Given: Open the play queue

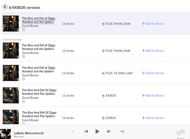Looking at the screenshot, I should [x=123, y=131].
